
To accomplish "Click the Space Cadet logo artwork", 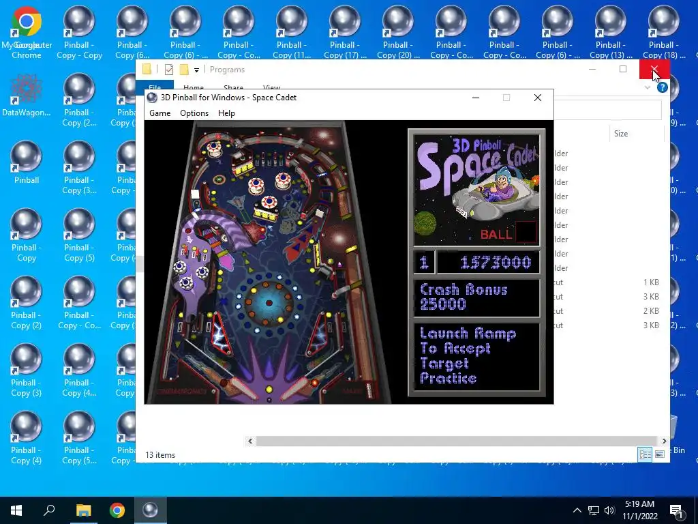I will coord(476,190).
